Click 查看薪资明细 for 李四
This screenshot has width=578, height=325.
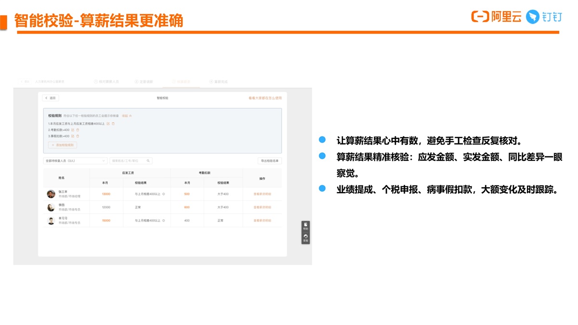[262, 208]
